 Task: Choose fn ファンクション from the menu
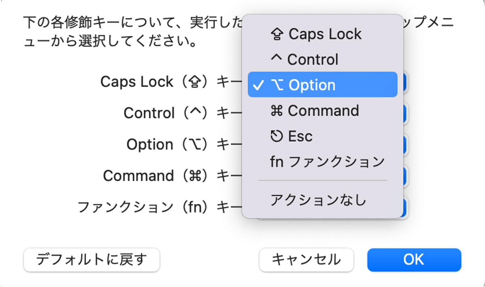pos(327,161)
